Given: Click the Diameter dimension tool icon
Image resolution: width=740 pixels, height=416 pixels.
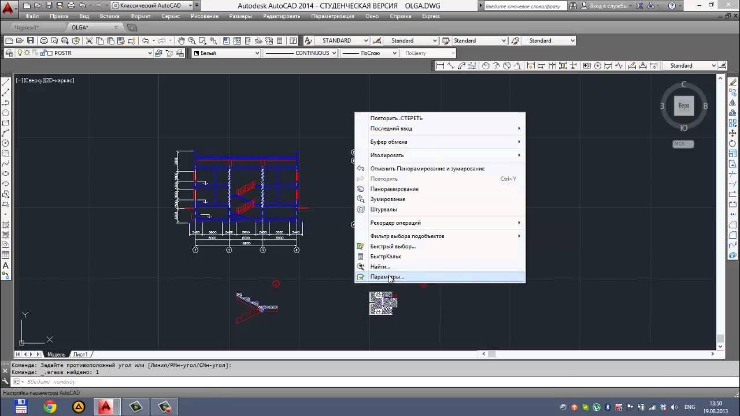Looking at the screenshot, I should 506,66.
